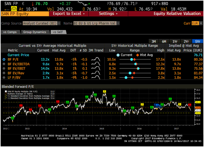Viewport: 204px width, 147px height.
Task: Select the 5Yr period button
Action: 198,41
